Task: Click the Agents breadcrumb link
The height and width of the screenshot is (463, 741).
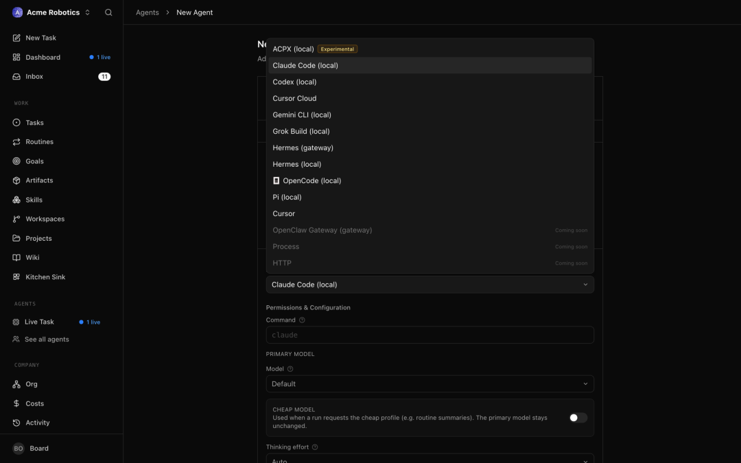Action: [148, 12]
